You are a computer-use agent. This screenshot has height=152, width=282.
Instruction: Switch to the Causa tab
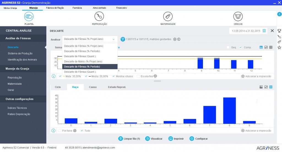[x=93, y=87]
